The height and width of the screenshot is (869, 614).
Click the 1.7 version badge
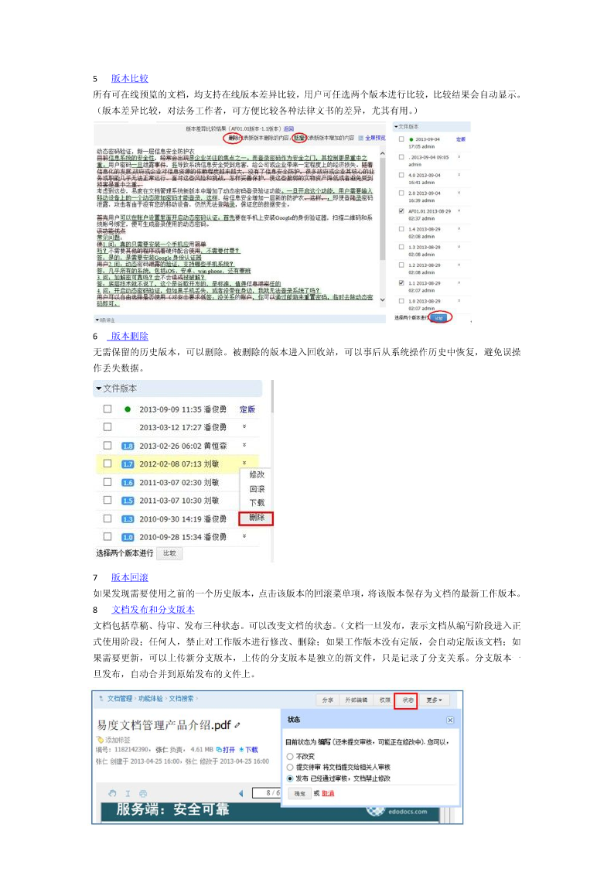[128, 464]
